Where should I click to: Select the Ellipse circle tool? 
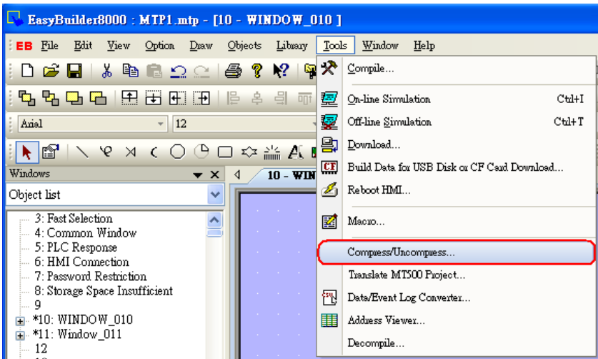tap(178, 152)
